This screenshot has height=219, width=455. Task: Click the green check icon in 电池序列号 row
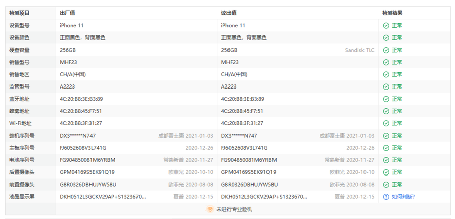tap(386, 160)
